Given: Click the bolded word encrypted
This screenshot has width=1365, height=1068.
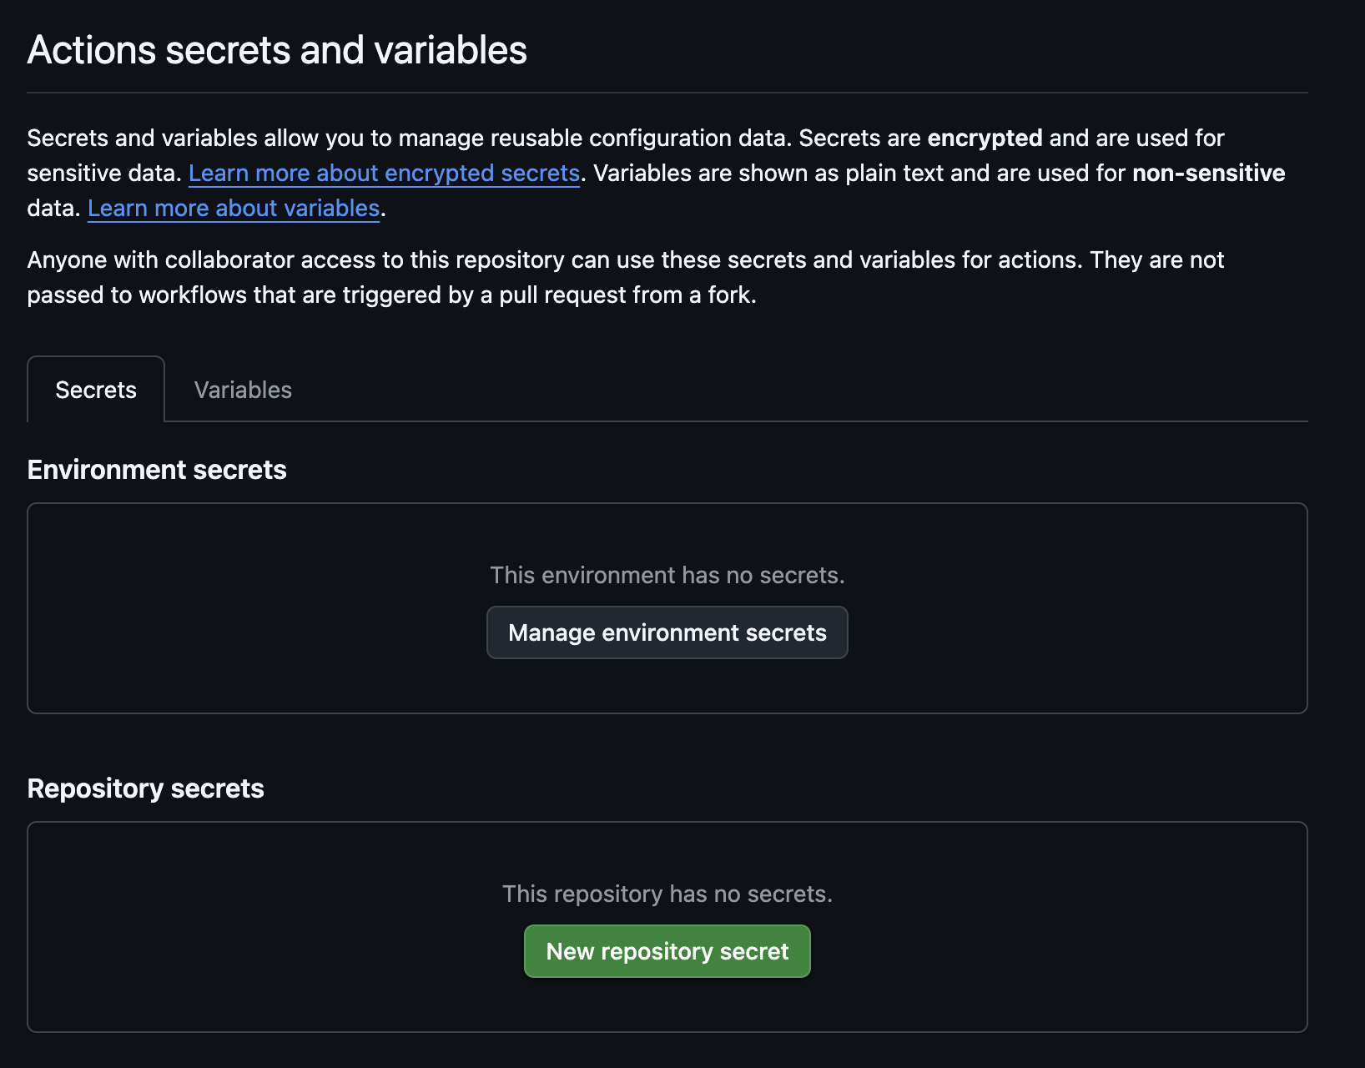Looking at the screenshot, I should (986, 138).
